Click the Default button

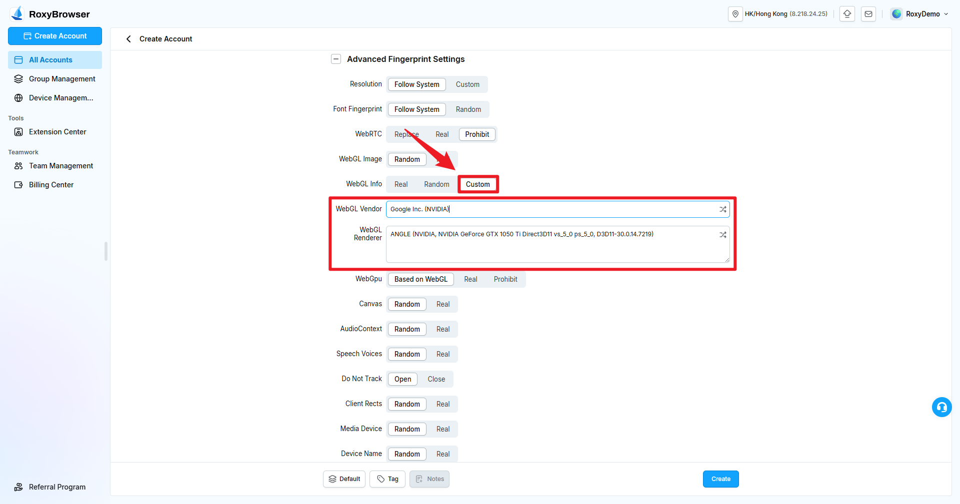(x=344, y=479)
